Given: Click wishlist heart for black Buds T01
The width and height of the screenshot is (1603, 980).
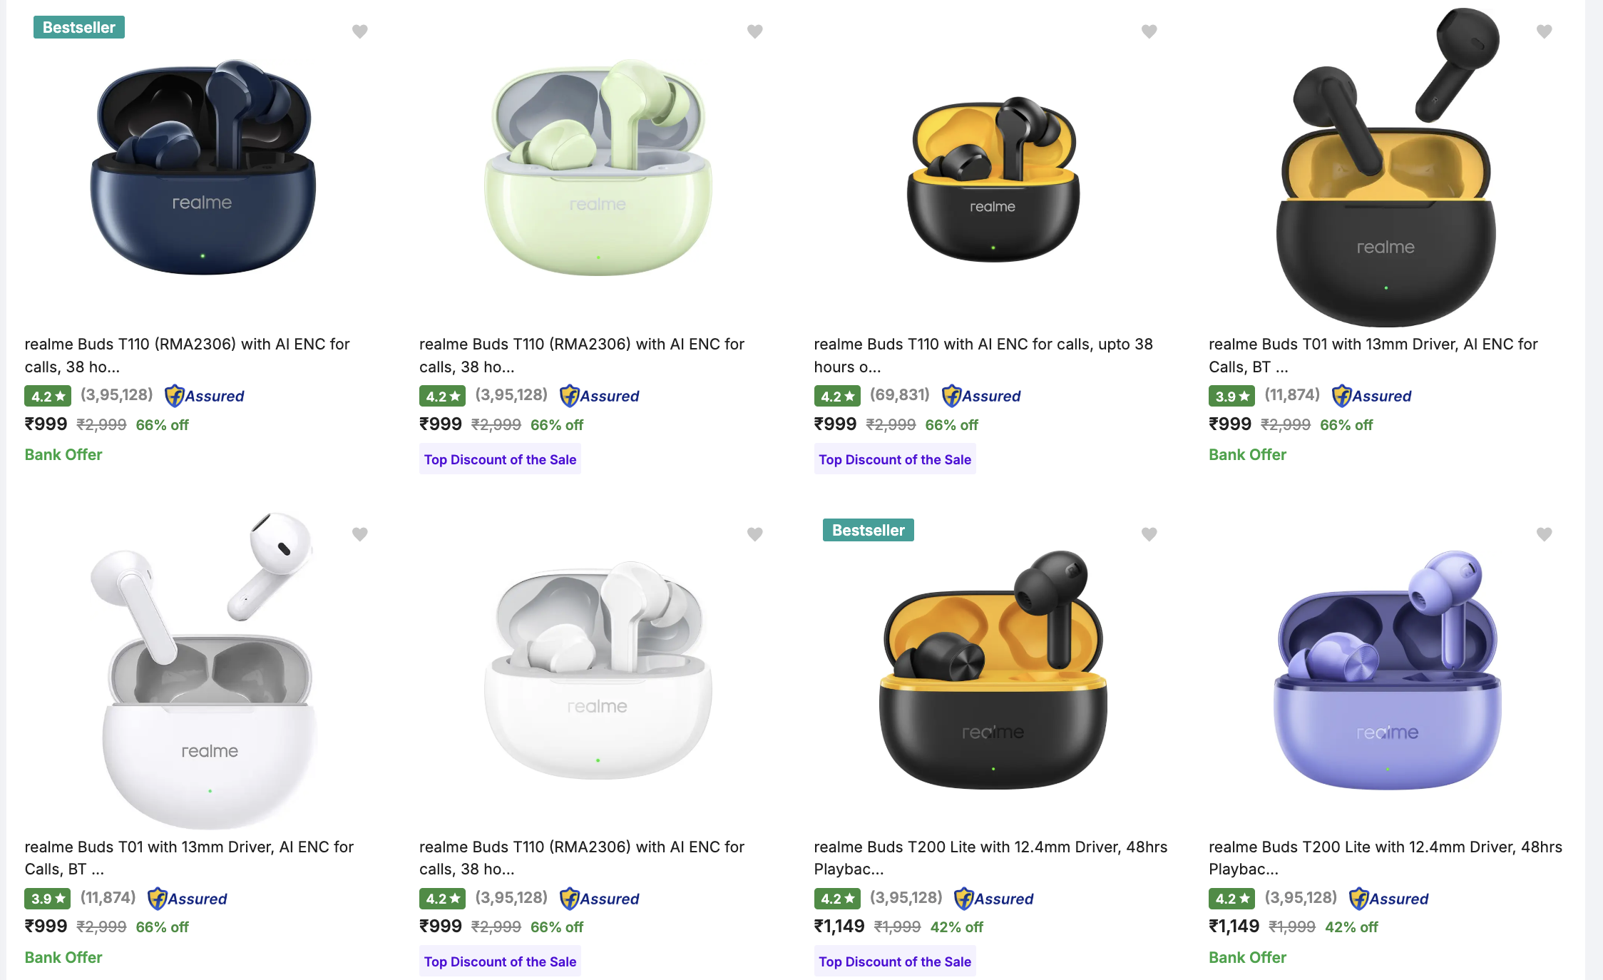Looking at the screenshot, I should 1544,31.
